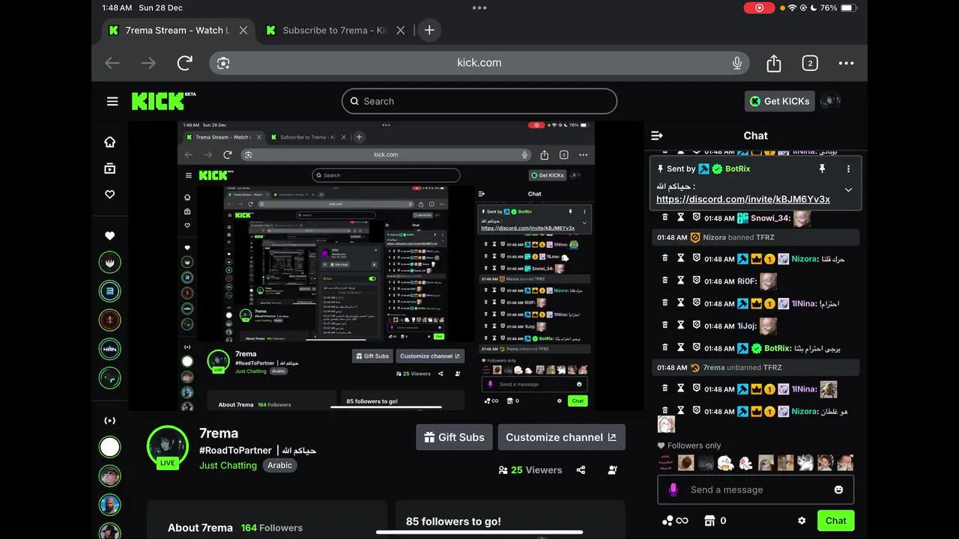Click kick.com address bar
Viewport: 959px width, 539px height.
point(479,63)
